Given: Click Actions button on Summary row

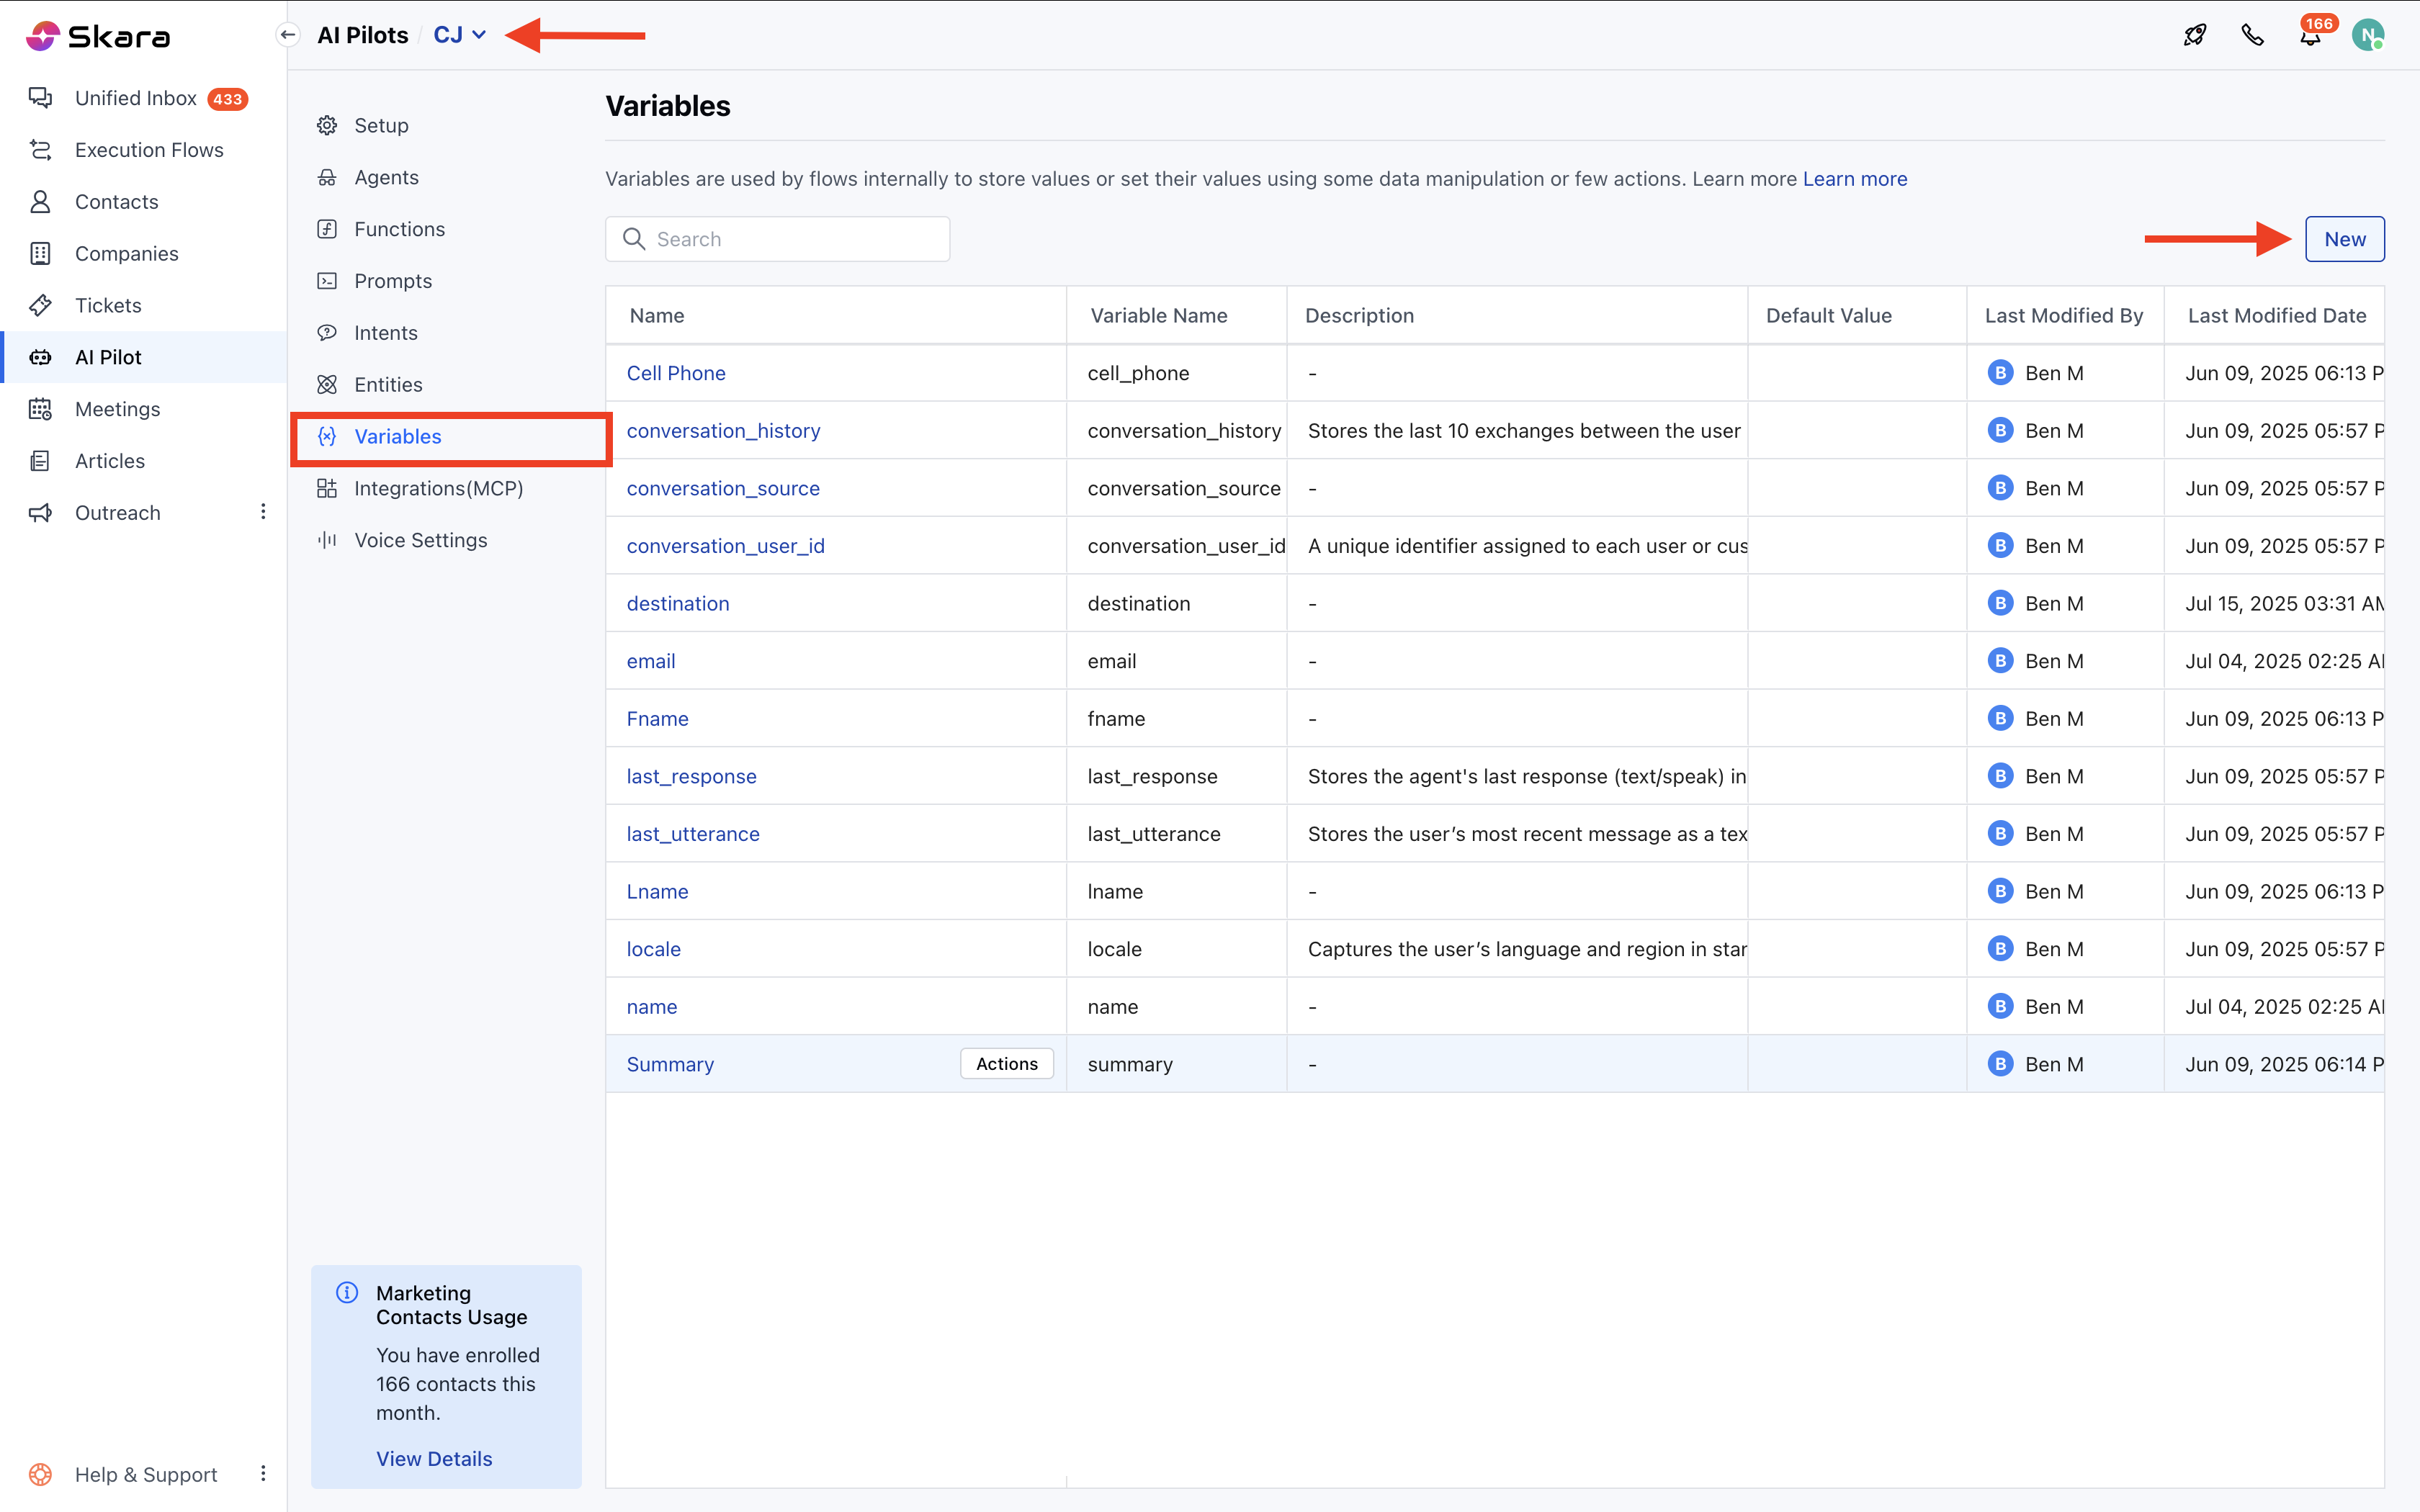Looking at the screenshot, I should [x=1006, y=1064].
